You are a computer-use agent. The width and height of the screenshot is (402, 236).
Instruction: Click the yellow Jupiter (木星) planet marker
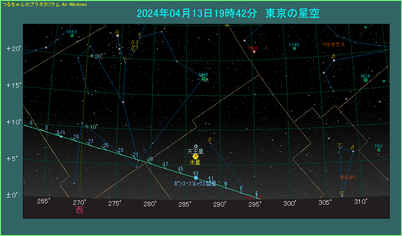pyautogui.click(x=195, y=156)
